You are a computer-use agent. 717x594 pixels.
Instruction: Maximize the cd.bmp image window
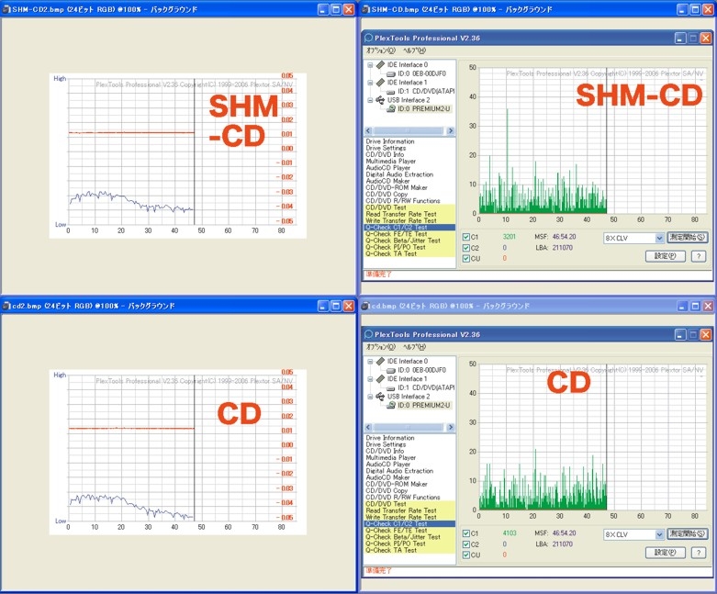coord(695,306)
